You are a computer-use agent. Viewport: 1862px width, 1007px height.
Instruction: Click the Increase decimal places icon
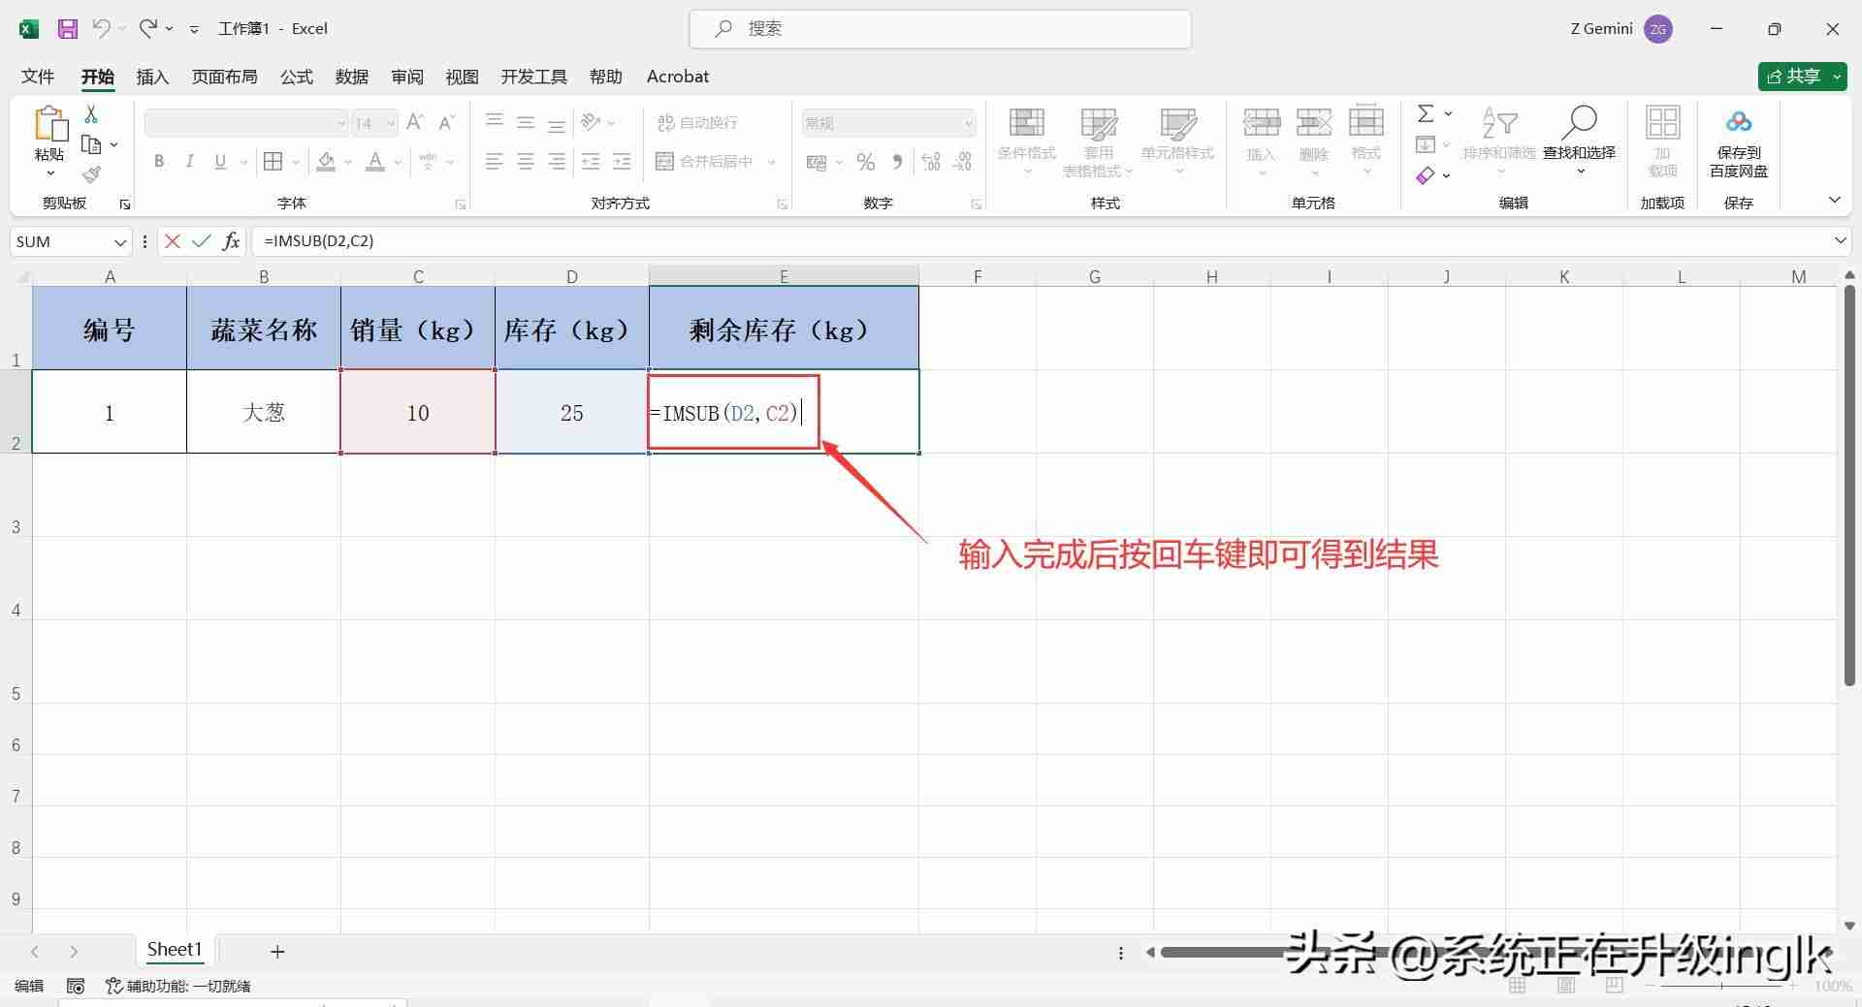point(931,162)
